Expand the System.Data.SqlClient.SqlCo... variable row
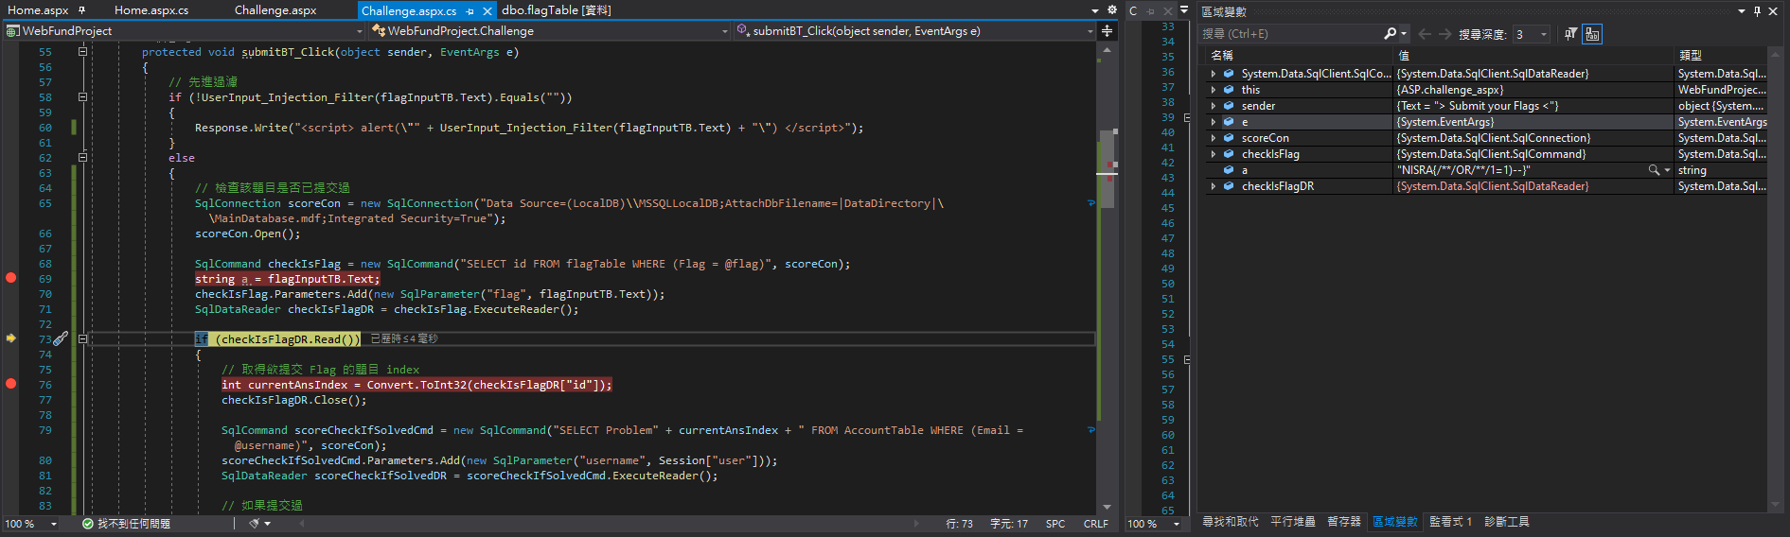 click(1214, 74)
